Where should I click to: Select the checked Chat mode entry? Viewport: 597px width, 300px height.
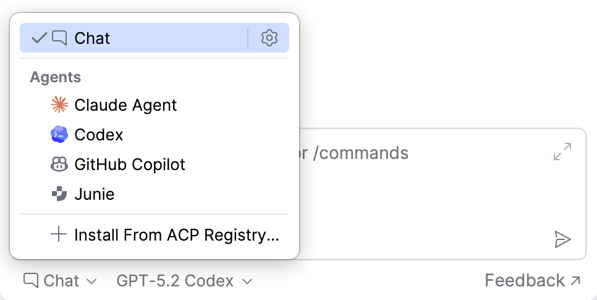(133, 38)
